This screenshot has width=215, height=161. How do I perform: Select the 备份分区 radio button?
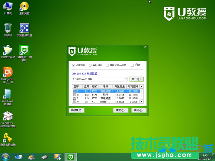[90, 65]
